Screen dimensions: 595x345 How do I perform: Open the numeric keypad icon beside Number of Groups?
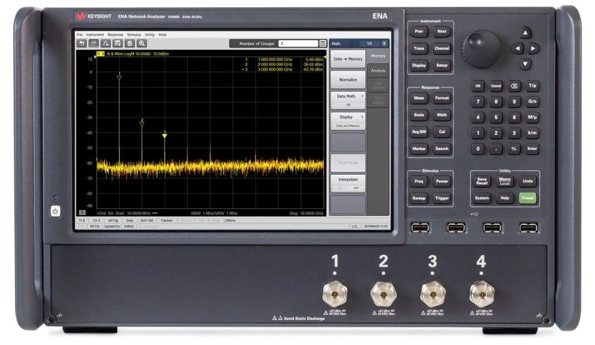coord(322,44)
